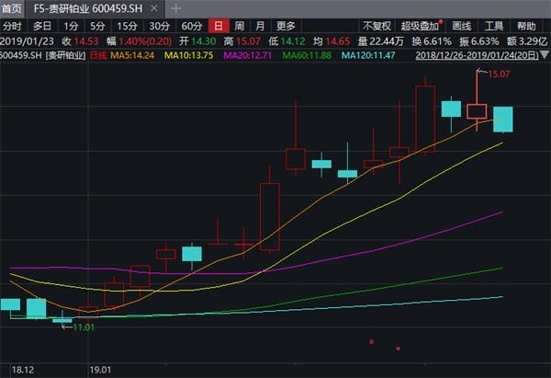Open a new tab with plus icon
551x378 pixels.
click(x=175, y=8)
